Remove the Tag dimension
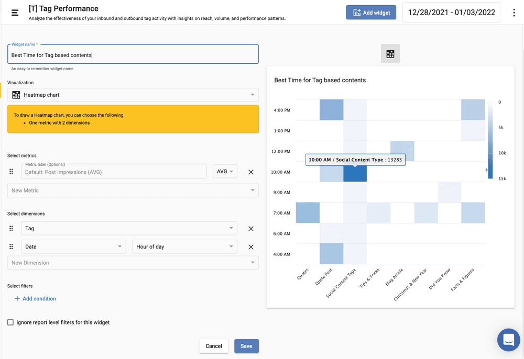Screen dimensions: 524x359 250,229
